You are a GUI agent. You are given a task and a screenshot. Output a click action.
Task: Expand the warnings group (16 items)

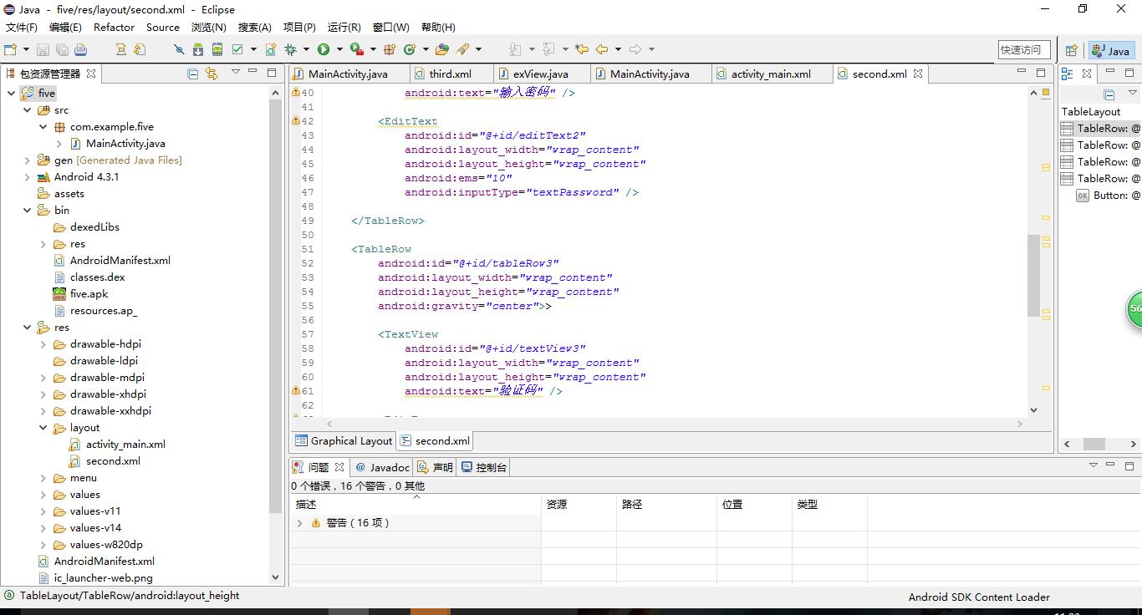pyautogui.click(x=300, y=523)
